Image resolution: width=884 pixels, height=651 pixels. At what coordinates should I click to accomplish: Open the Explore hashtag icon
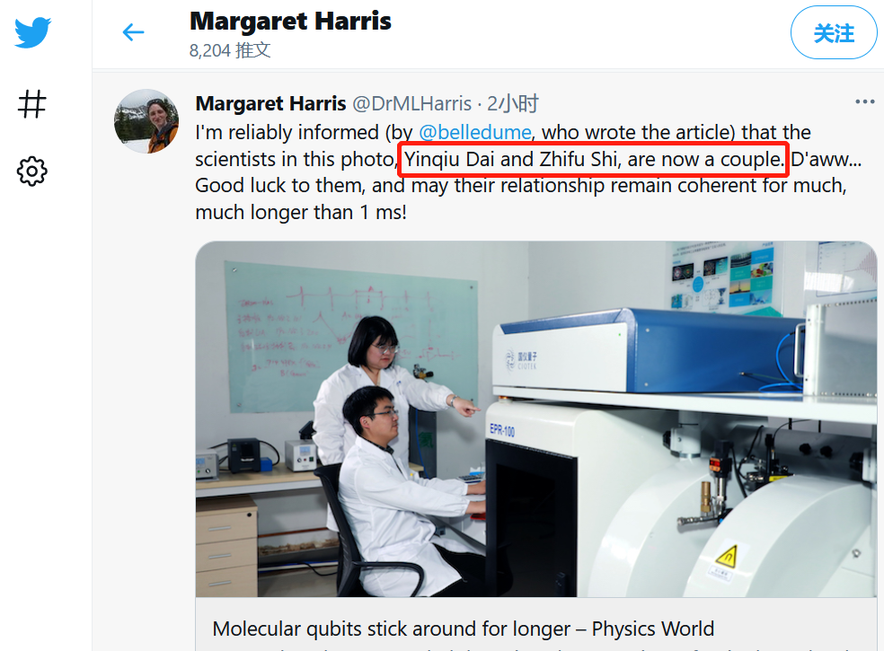(31, 104)
